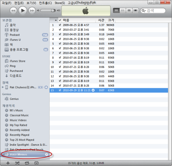
Task: Sort by the 크기 column header
Action: tap(110, 20)
